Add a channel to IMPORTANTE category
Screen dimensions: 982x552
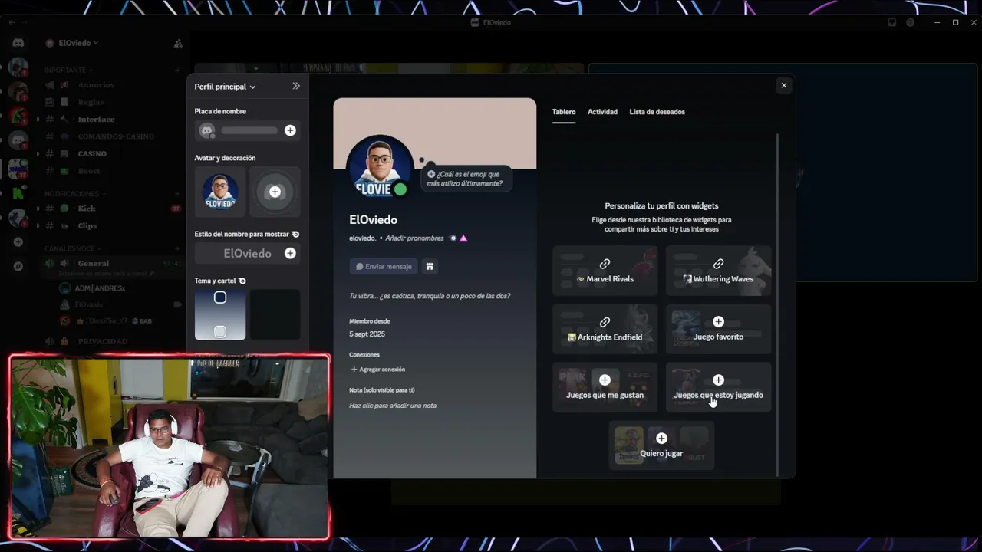(178, 70)
